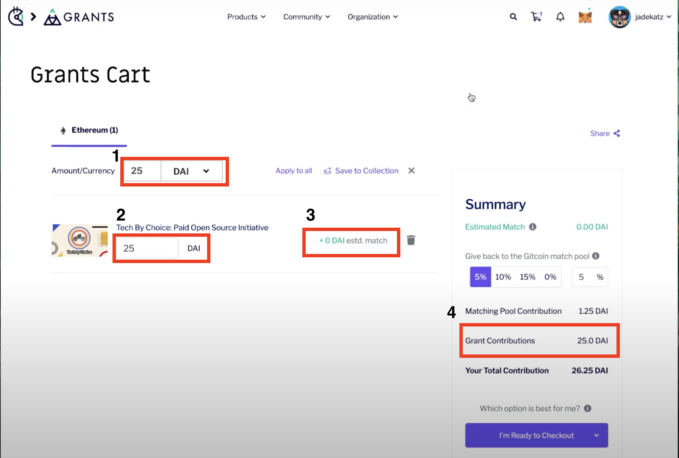
Task: Expand the jadekatz profile dropdown
Action: coord(652,17)
